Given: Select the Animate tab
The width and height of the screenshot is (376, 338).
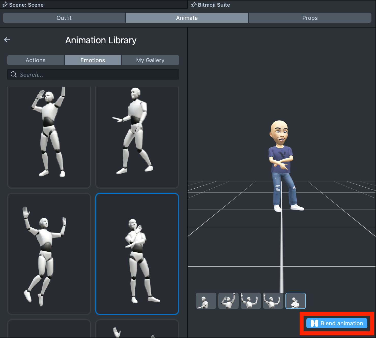Looking at the screenshot, I should click(x=187, y=18).
